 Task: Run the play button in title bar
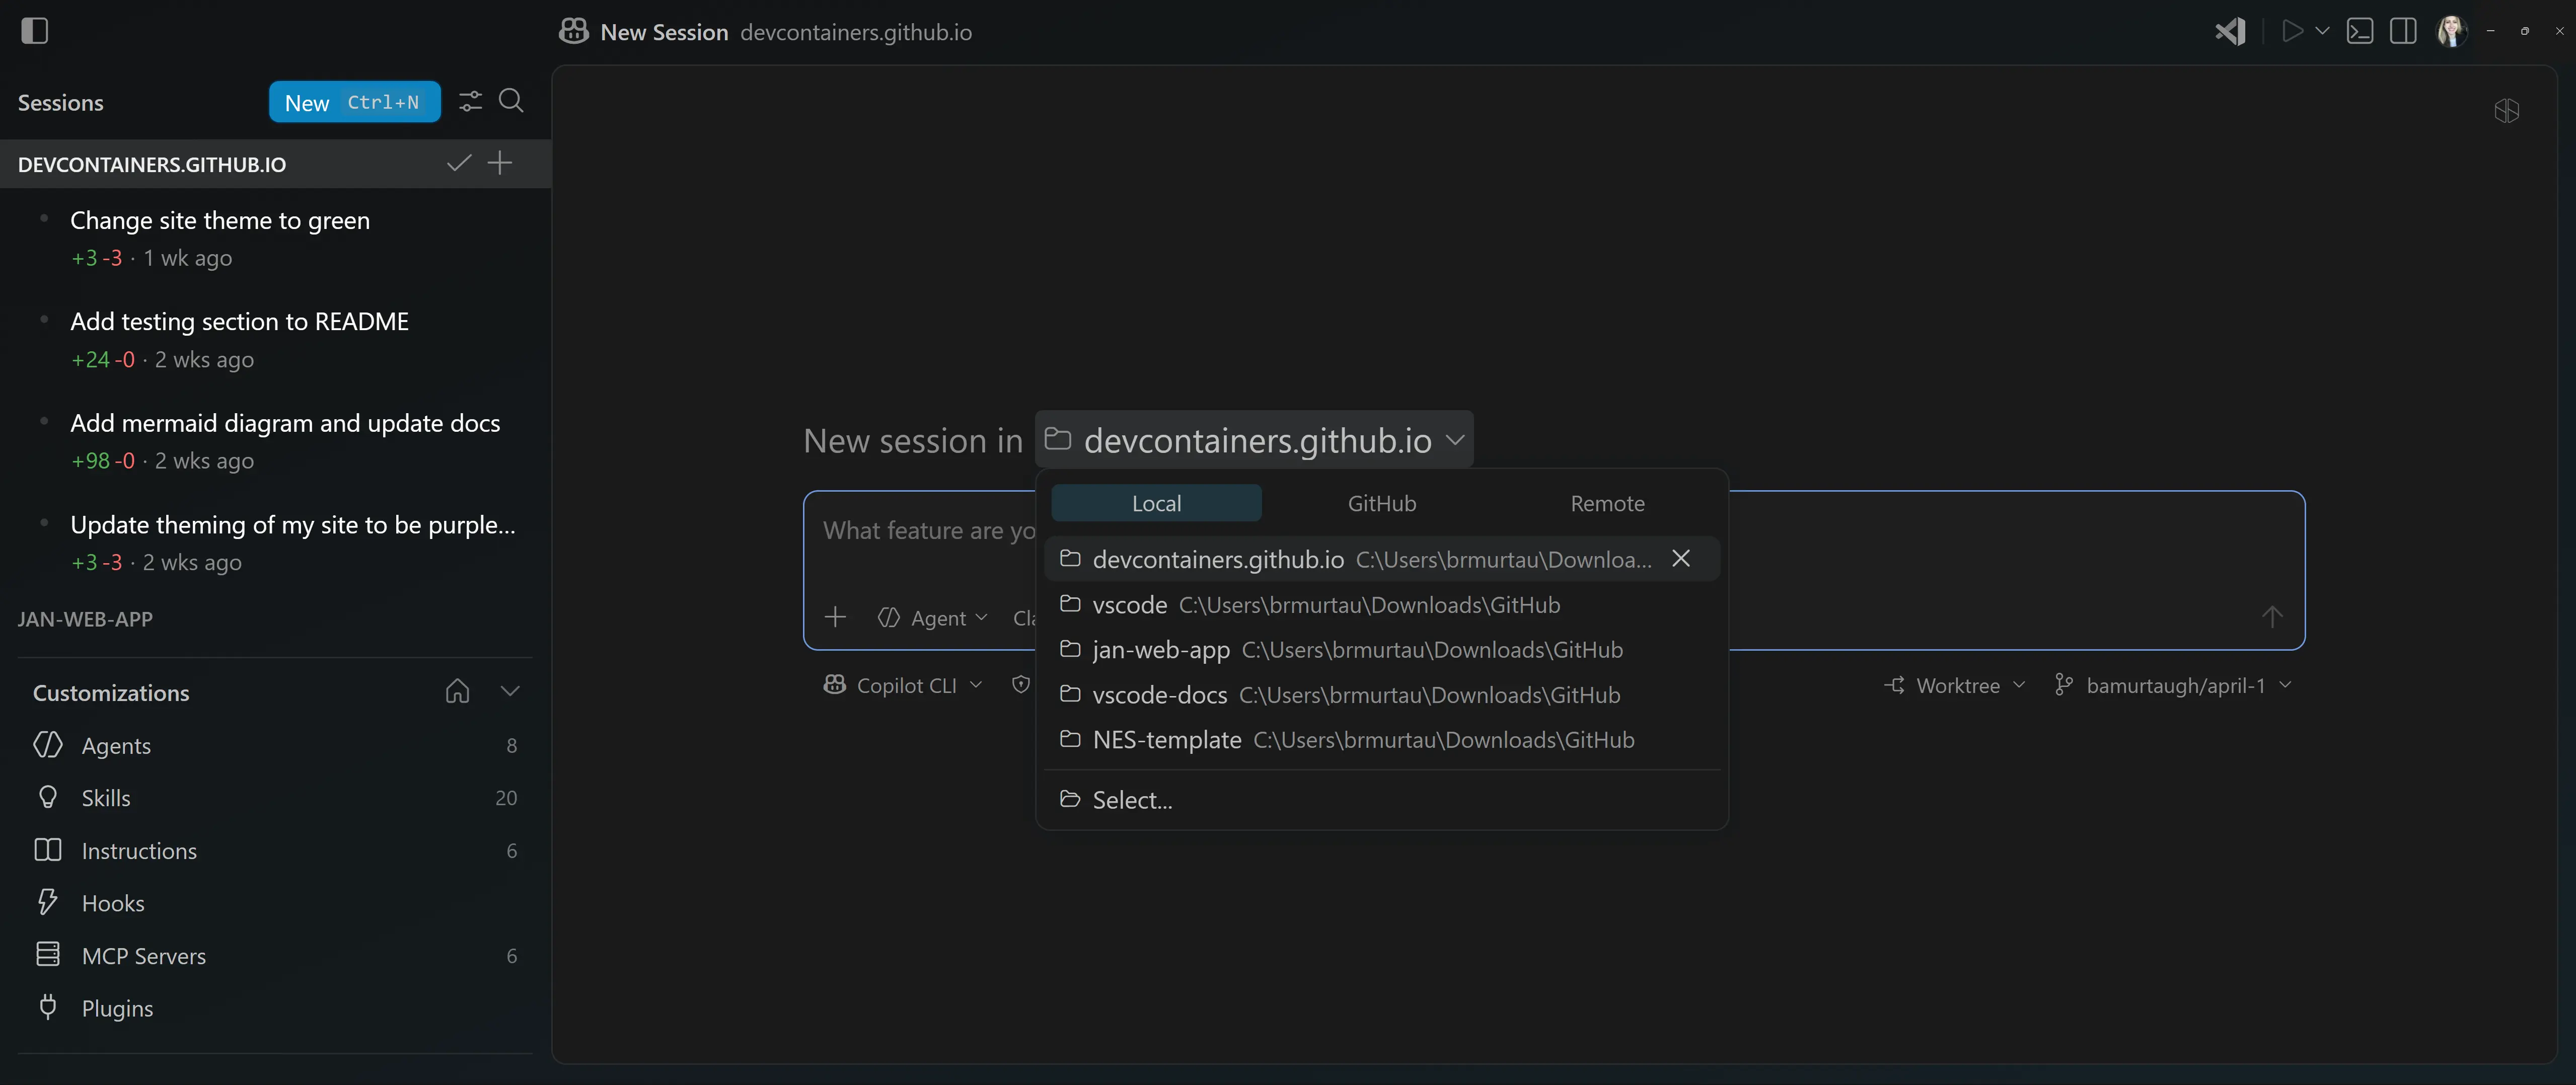2292,31
